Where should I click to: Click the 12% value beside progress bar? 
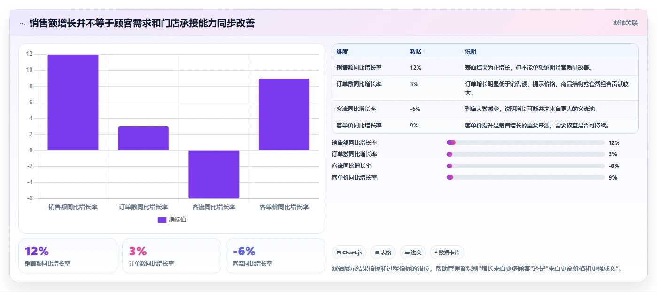pos(614,142)
